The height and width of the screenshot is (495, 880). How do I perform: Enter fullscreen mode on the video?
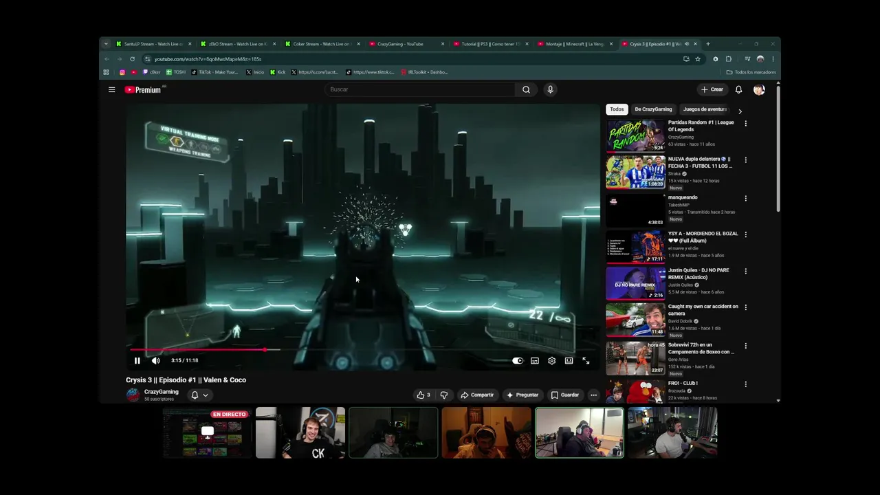(586, 360)
